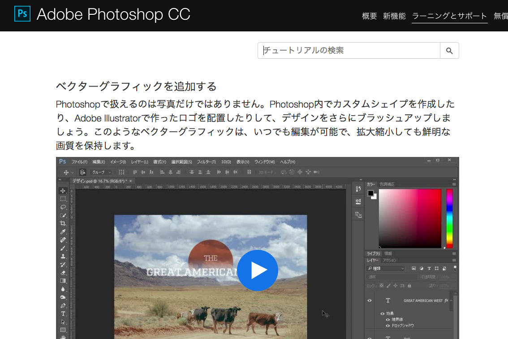Viewport: 508px width, 339px height.
Task: Open the Color panel options menu
Action: coord(454,184)
